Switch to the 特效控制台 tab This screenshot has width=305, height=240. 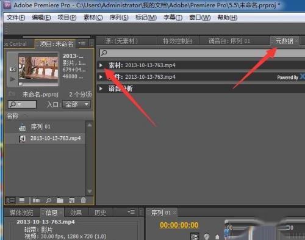(x=178, y=41)
